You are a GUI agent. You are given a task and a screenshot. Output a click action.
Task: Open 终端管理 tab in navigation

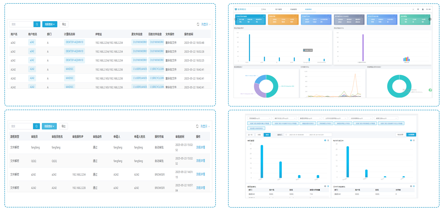tap(293, 9)
